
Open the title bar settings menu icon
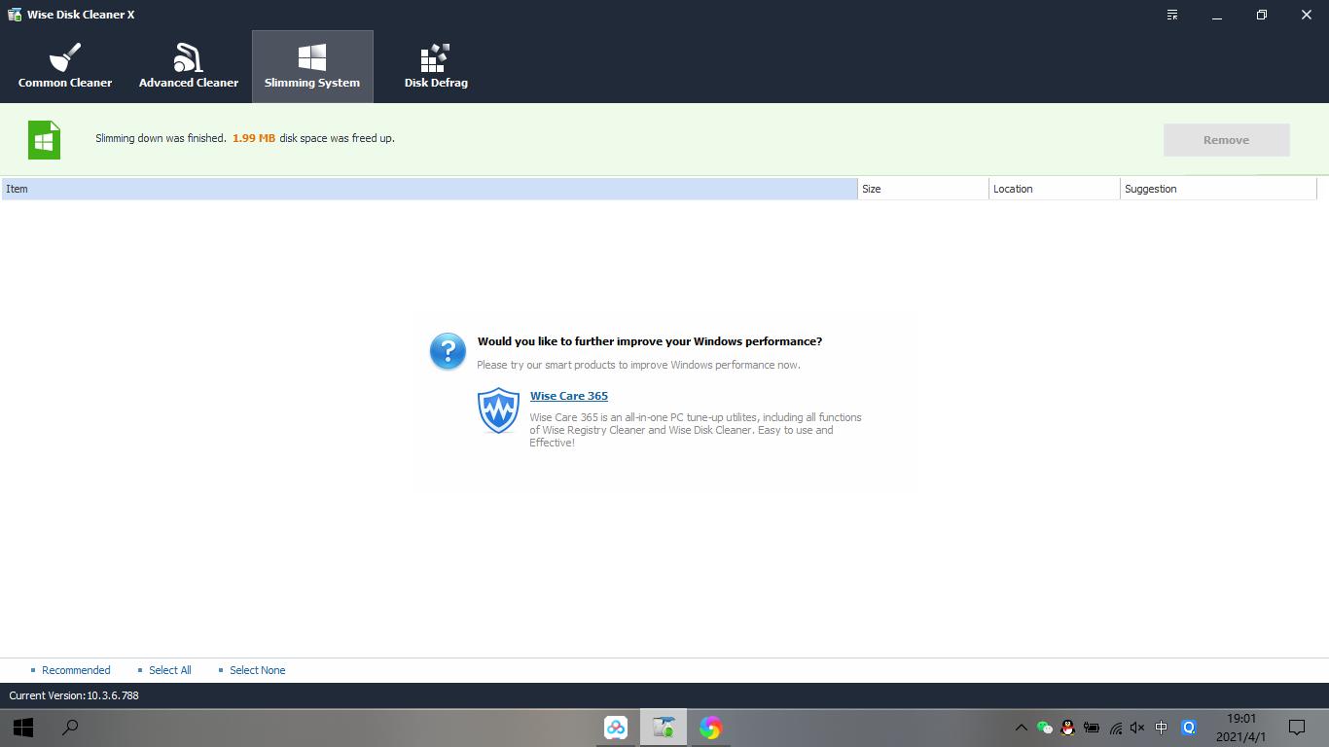(x=1172, y=15)
